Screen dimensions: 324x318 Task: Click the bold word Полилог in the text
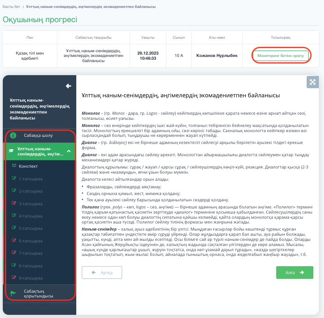pos(90,207)
